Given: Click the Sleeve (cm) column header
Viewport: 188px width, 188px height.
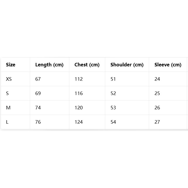Looking at the screenshot, I should (168, 65).
